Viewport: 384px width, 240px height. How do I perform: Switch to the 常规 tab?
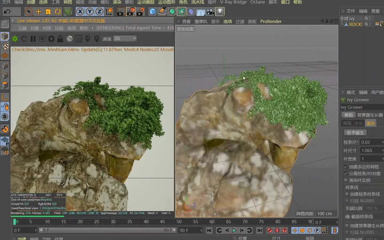click(x=347, y=123)
